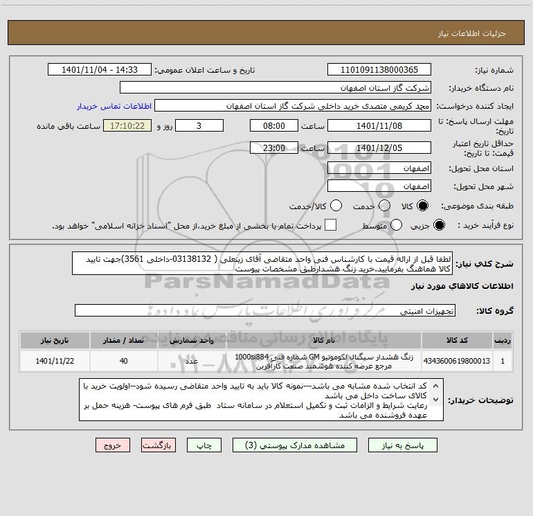Click the گروه کالا field تجهیزات امنیتی
533x516 pixels.
265,310
